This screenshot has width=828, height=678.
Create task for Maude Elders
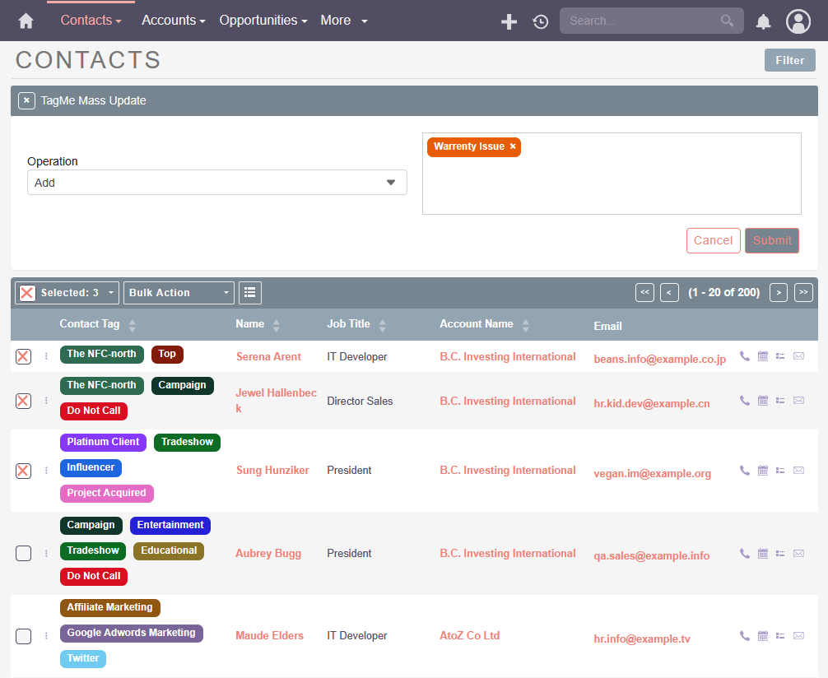(x=780, y=636)
